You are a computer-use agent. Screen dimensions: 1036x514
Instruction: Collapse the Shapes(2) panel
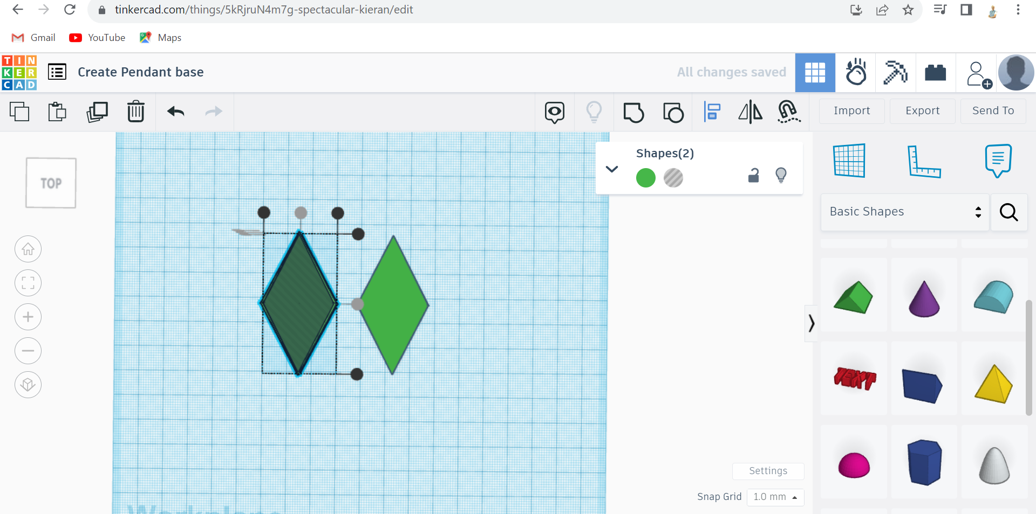pos(612,169)
